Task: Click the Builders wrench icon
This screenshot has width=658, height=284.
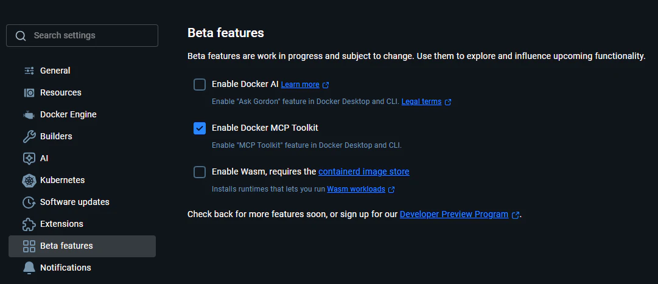Action: pyautogui.click(x=29, y=136)
